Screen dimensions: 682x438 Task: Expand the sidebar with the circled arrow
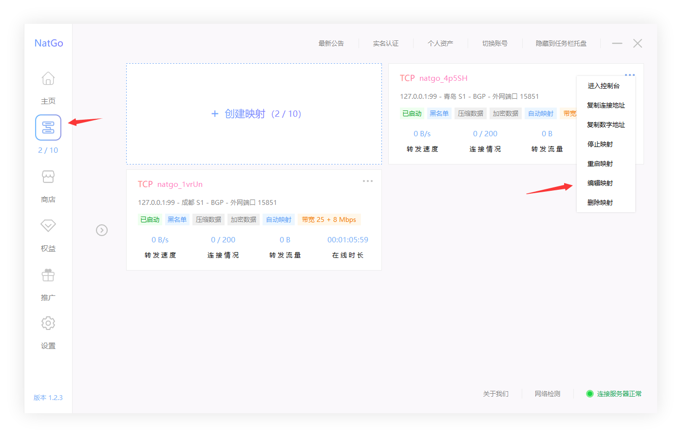[102, 230]
